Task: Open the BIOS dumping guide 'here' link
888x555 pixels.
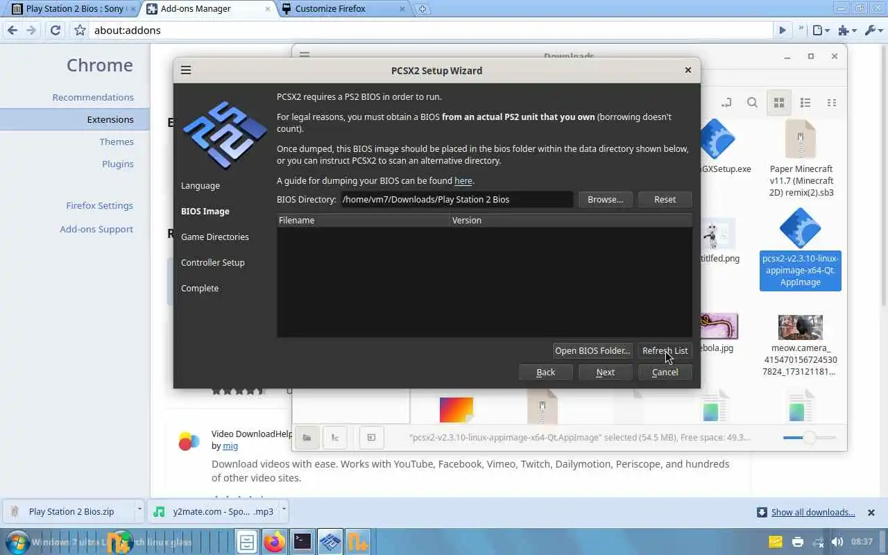Action: coord(463,180)
